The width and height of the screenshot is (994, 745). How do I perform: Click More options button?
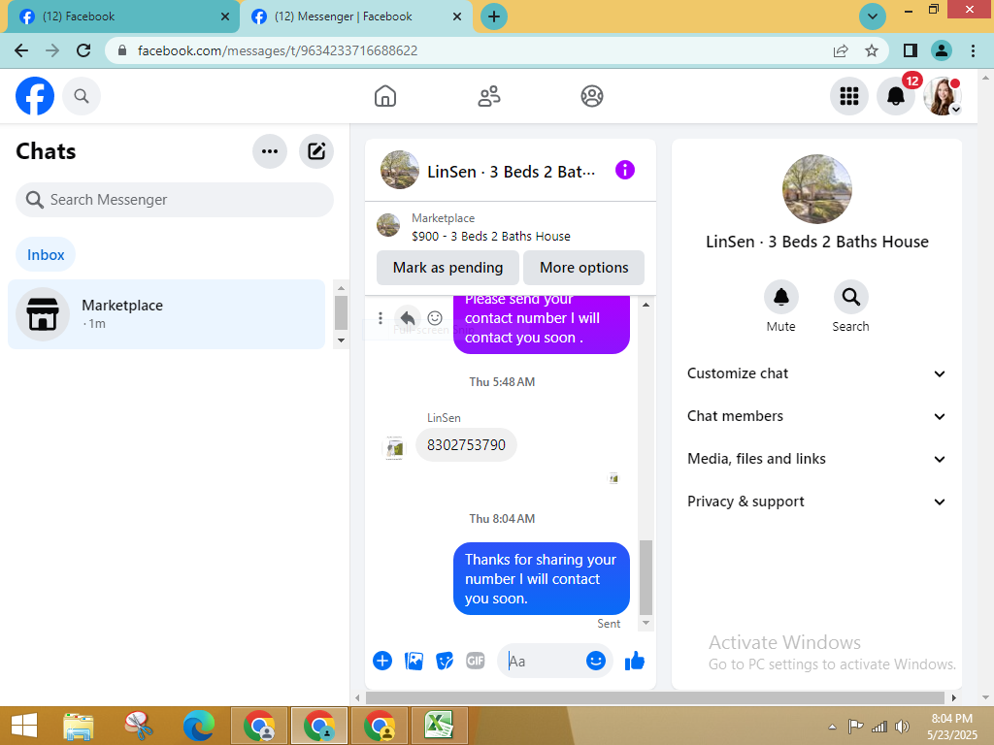pos(583,268)
